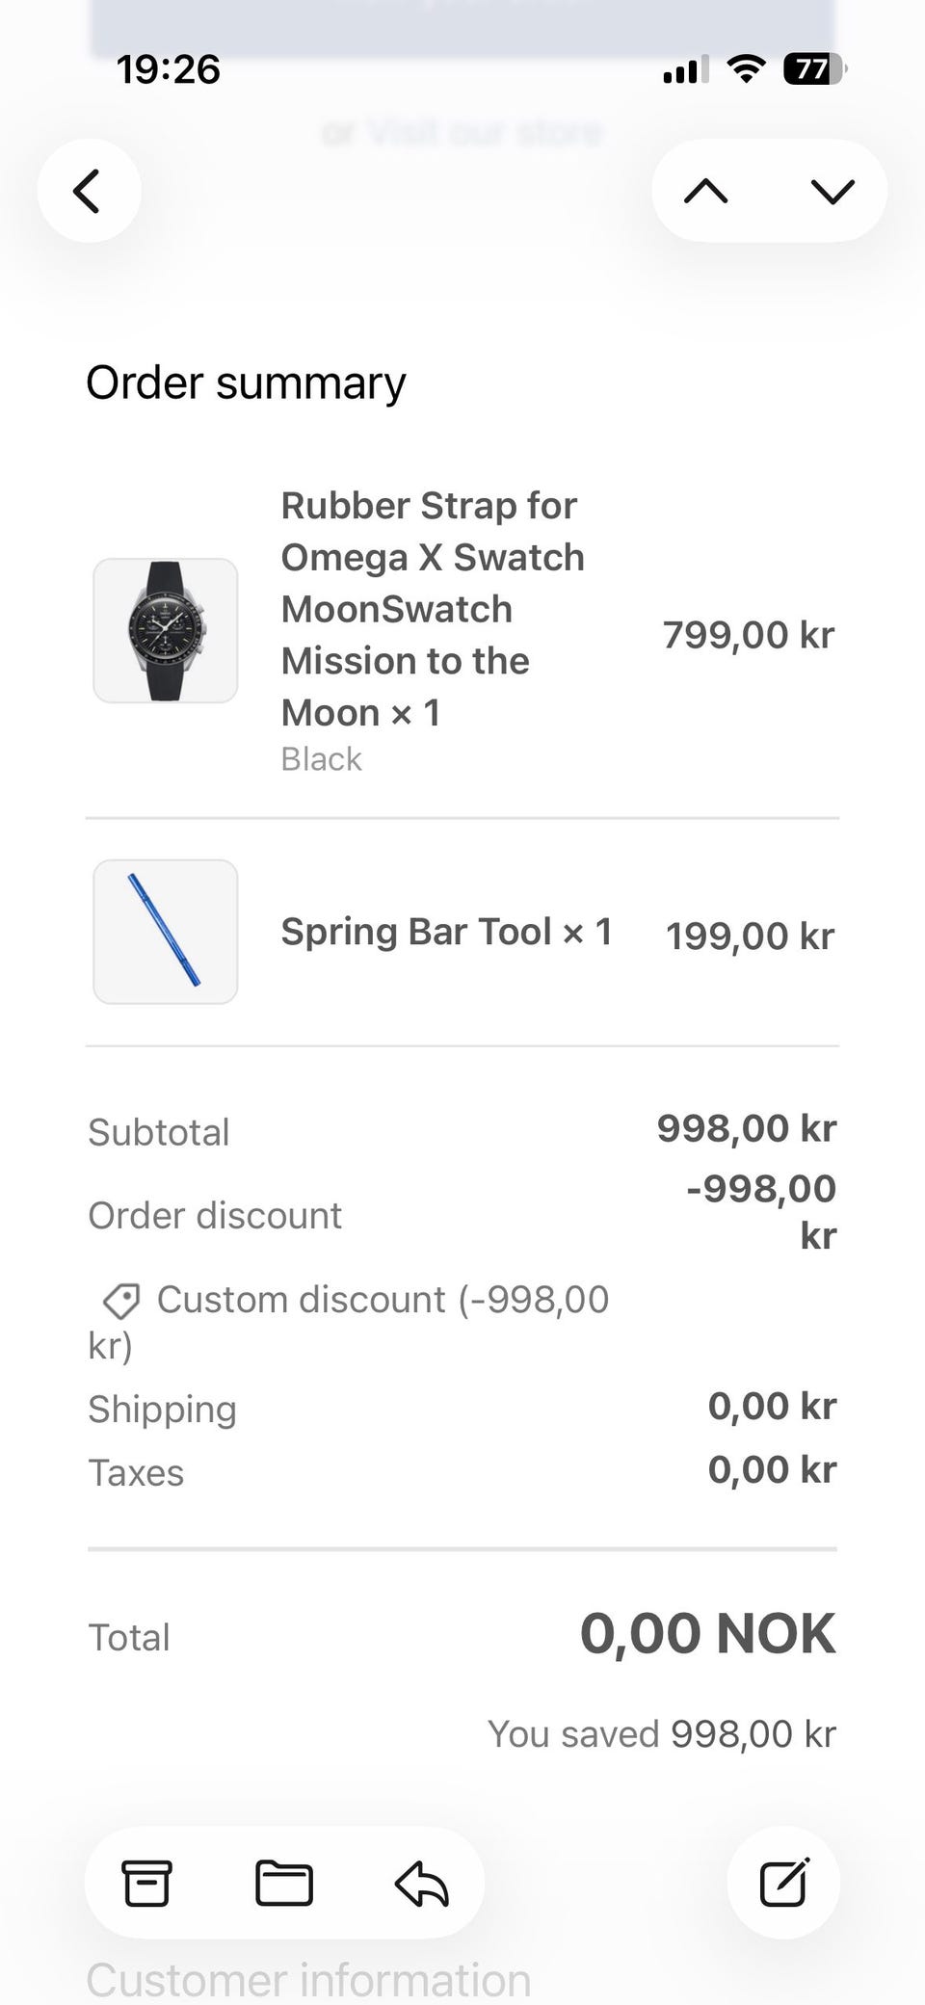Open the rubber strap watch thumbnail
925x2005 pixels.
coord(166,631)
